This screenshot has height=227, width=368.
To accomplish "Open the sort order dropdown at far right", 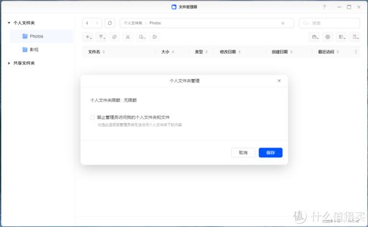I will (355, 37).
